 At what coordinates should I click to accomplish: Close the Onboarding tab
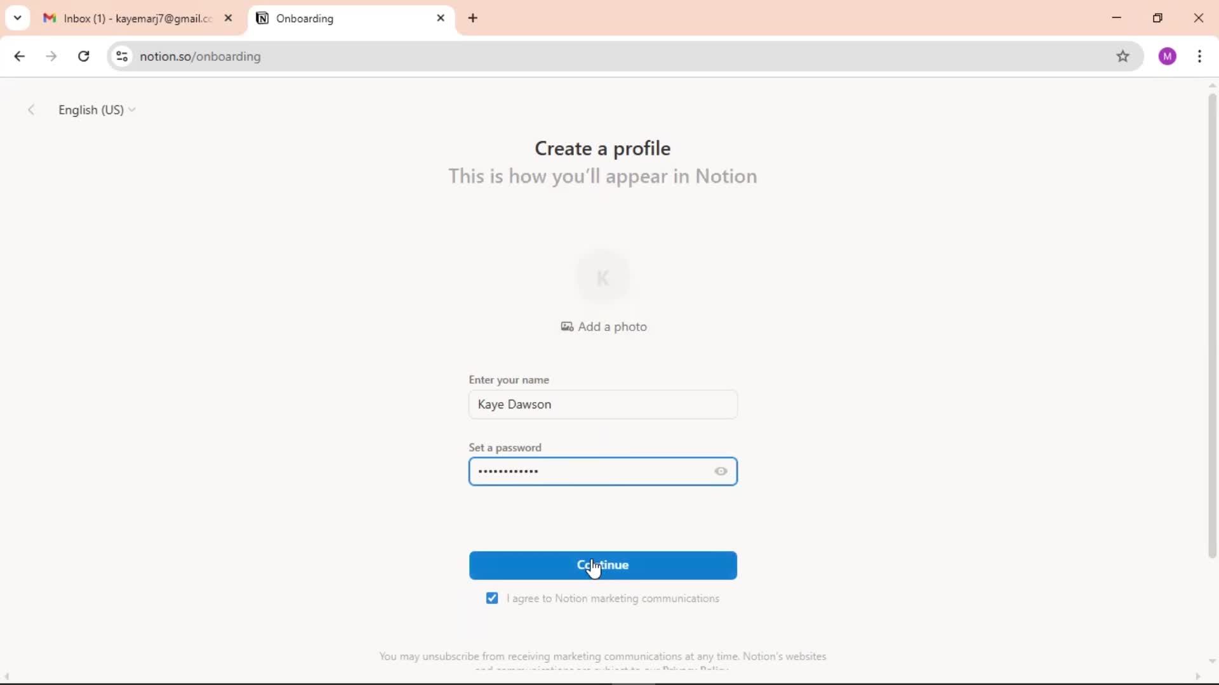point(441,18)
